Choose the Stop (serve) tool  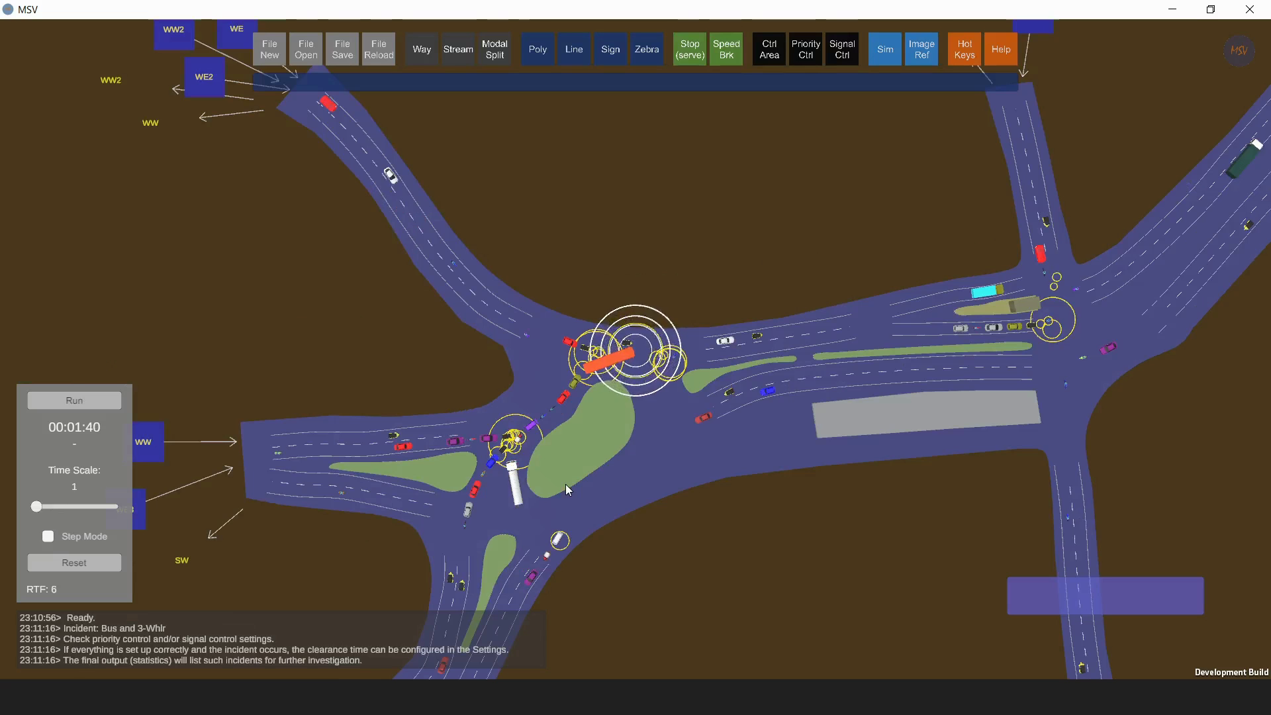click(690, 50)
